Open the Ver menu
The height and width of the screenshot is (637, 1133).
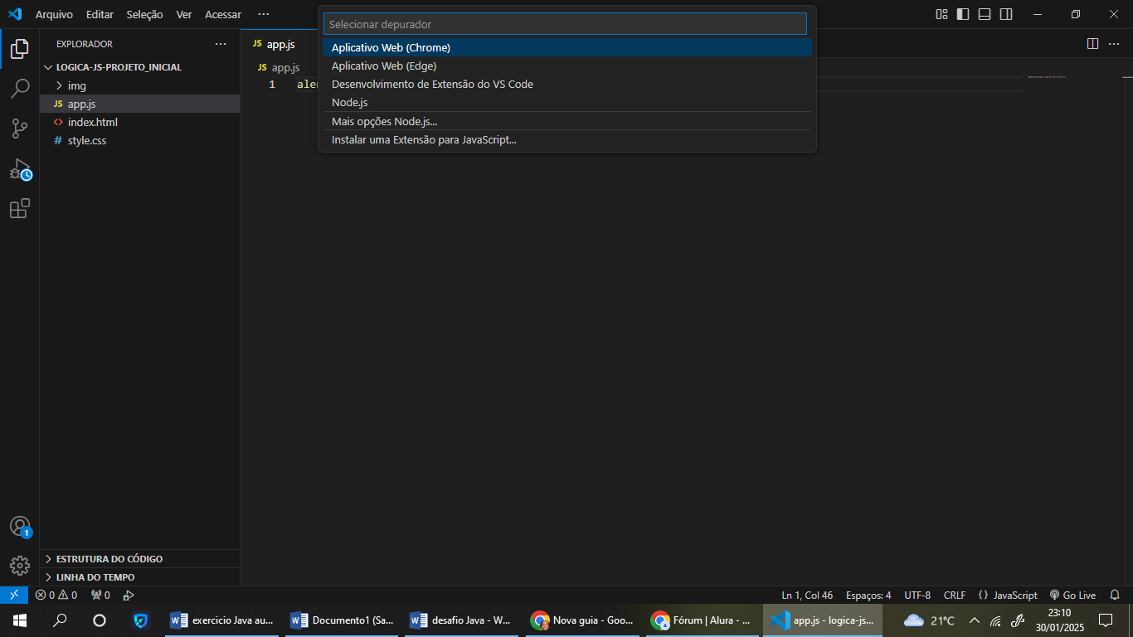point(184,14)
